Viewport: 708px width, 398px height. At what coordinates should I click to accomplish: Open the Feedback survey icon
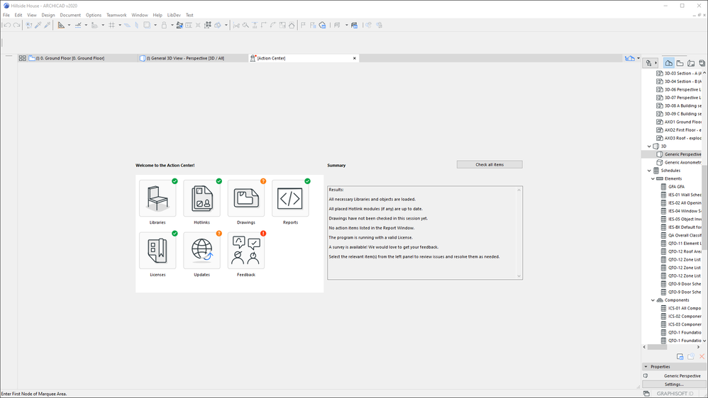click(x=245, y=251)
